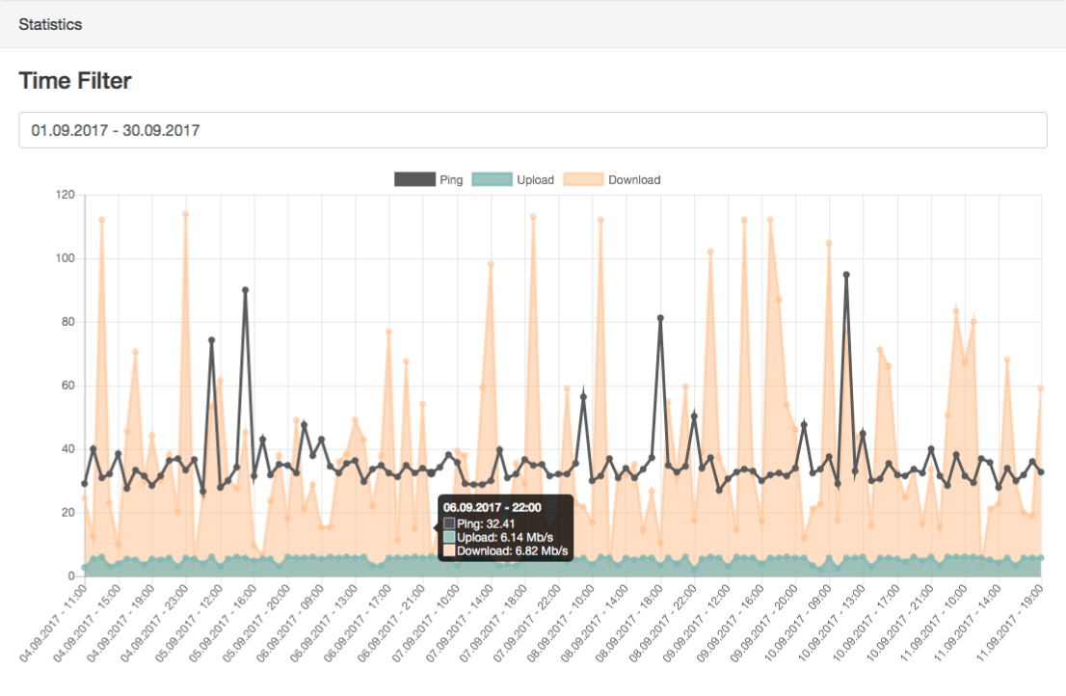Toggle Ping dataset via dark legend box
The height and width of the screenshot is (696, 1066).
click(x=414, y=179)
